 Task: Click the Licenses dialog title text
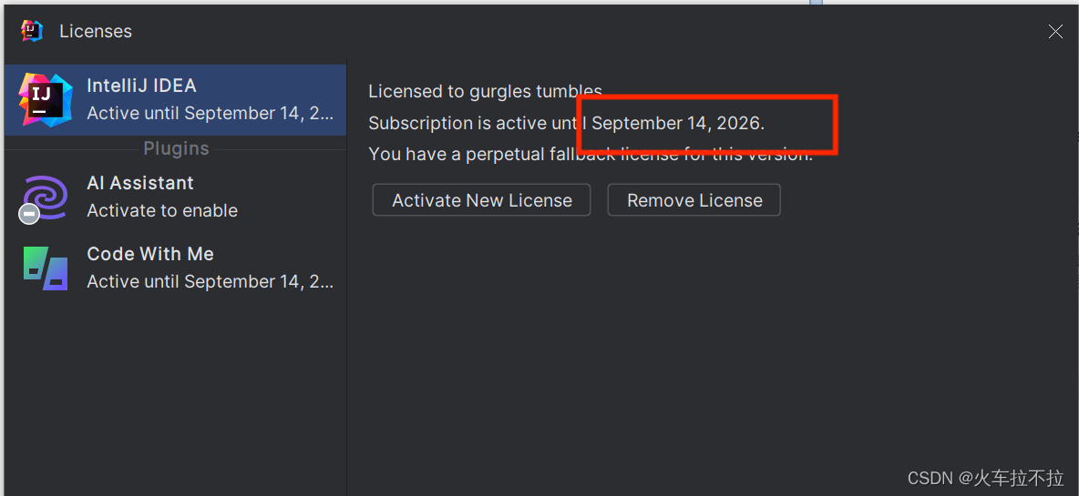[96, 31]
